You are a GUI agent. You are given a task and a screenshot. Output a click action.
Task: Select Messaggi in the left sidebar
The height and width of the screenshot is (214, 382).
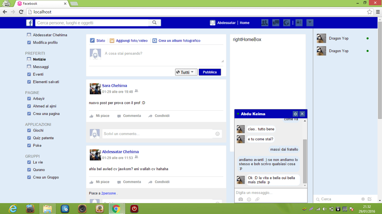pyautogui.click(x=41, y=67)
